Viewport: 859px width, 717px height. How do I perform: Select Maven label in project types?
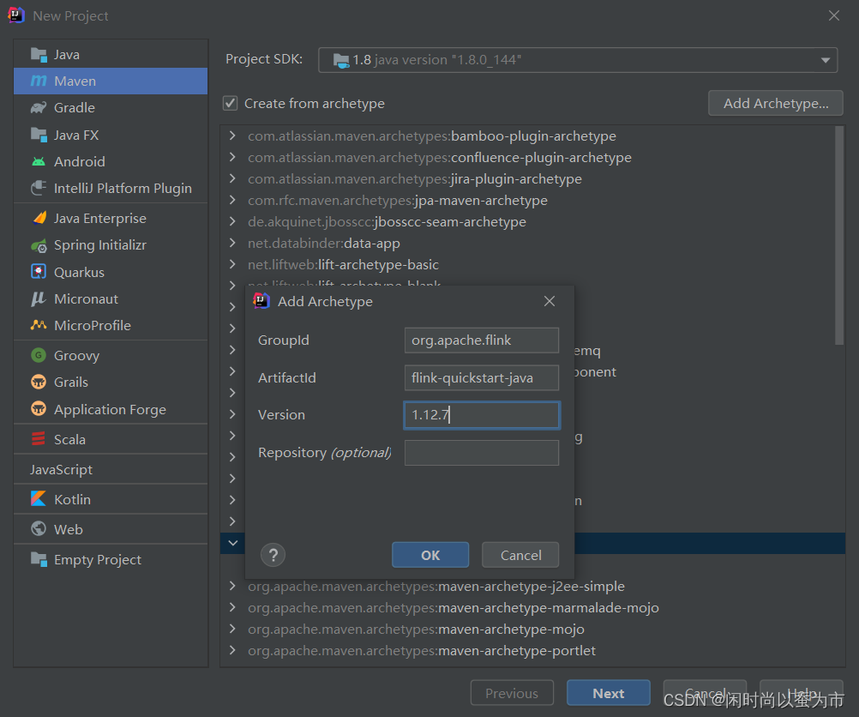point(75,81)
